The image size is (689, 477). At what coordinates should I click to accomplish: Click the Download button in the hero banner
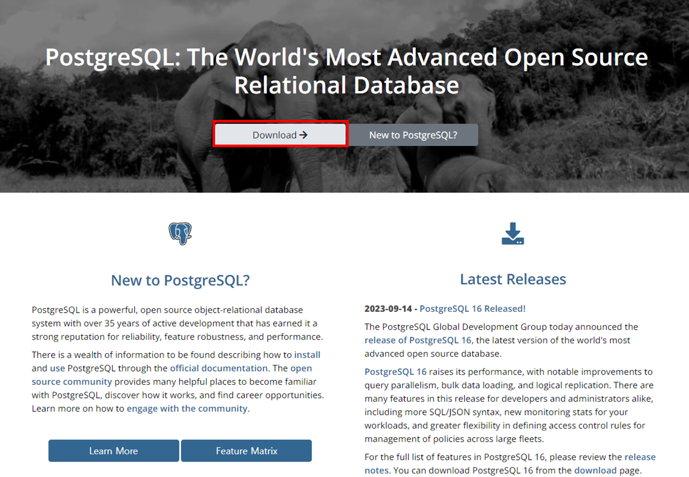pyautogui.click(x=280, y=135)
